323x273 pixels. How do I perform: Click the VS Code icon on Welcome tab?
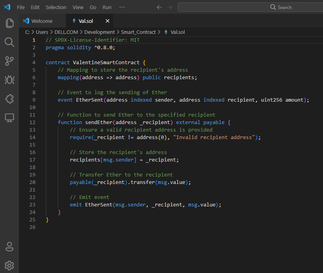[x=26, y=21]
